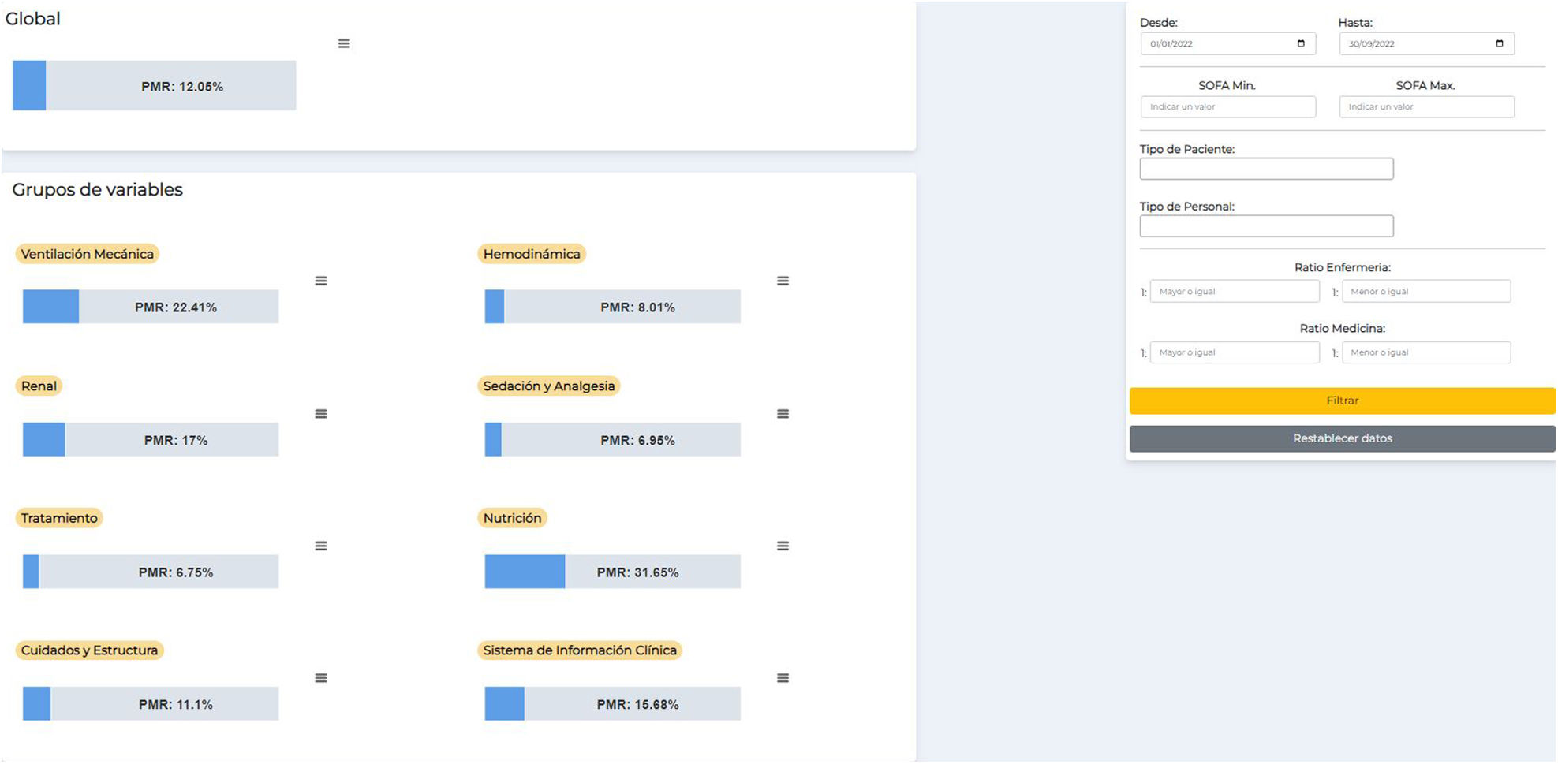Click the SOFA Min. input field
This screenshot has height=764, width=1558.
(1227, 106)
